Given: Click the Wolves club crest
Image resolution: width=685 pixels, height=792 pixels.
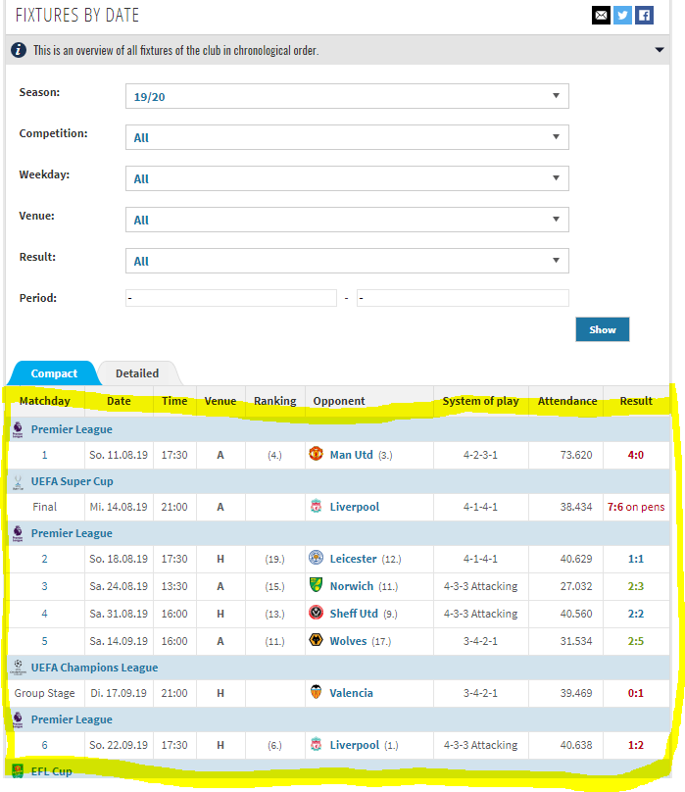Looking at the screenshot, I should pos(316,639).
